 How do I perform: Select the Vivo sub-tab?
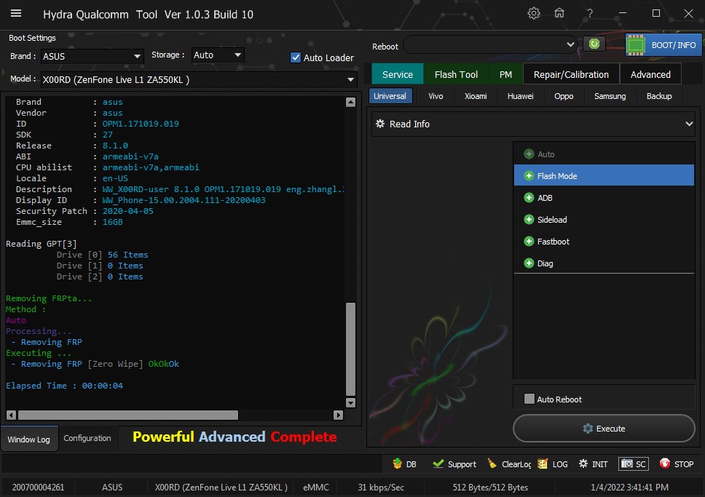click(x=436, y=96)
